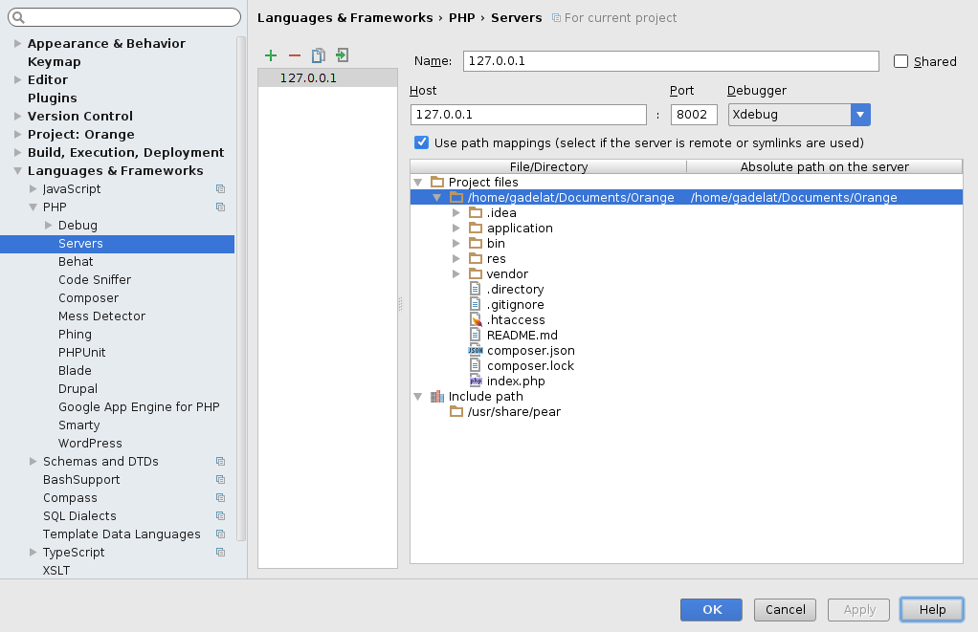This screenshot has width=978, height=632.
Task: Copy the selected server configuration
Action: 318,55
